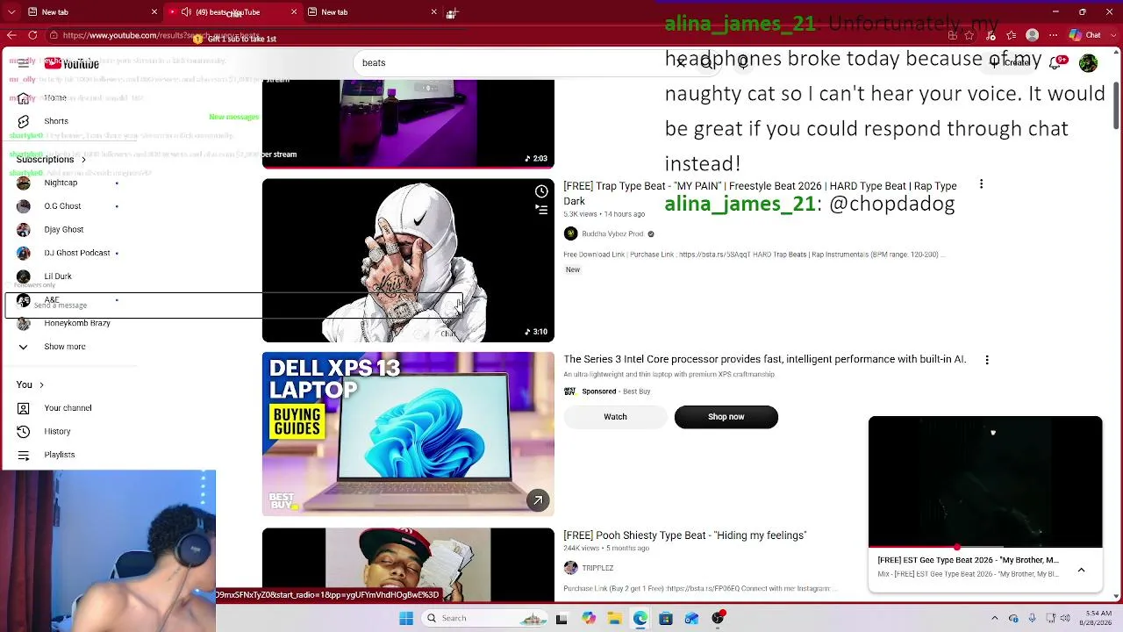Open the Windows Start menu
Image resolution: width=1123 pixels, height=632 pixels.
406,619
